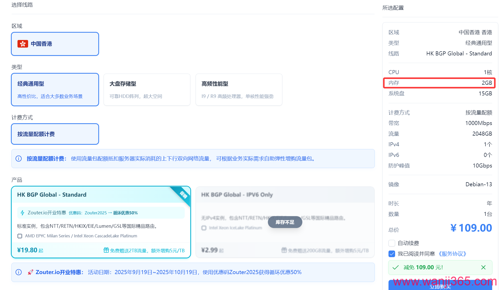Image resolution: width=499 pixels, height=290 pixels.
Task: Select the 中国香港 region option
Action: [x=55, y=44]
